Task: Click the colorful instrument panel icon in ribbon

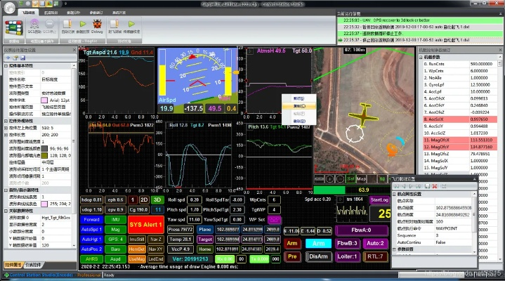Action: pos(13,27)
